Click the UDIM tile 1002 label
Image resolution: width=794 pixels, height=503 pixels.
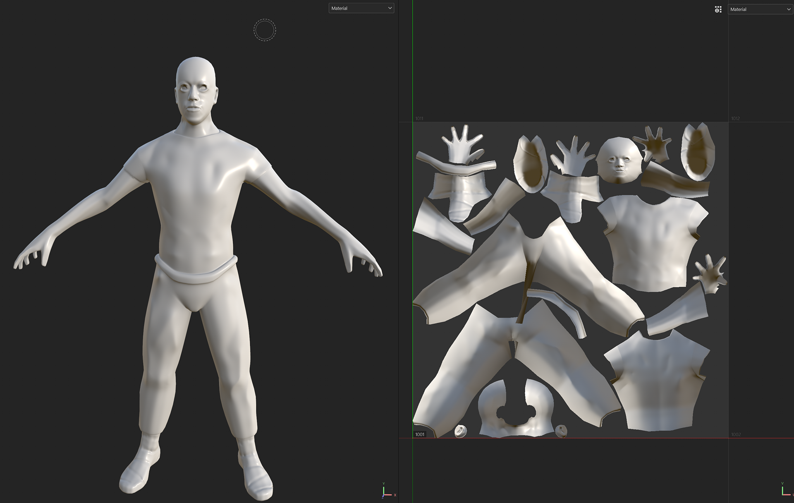[x=736, y=434]
